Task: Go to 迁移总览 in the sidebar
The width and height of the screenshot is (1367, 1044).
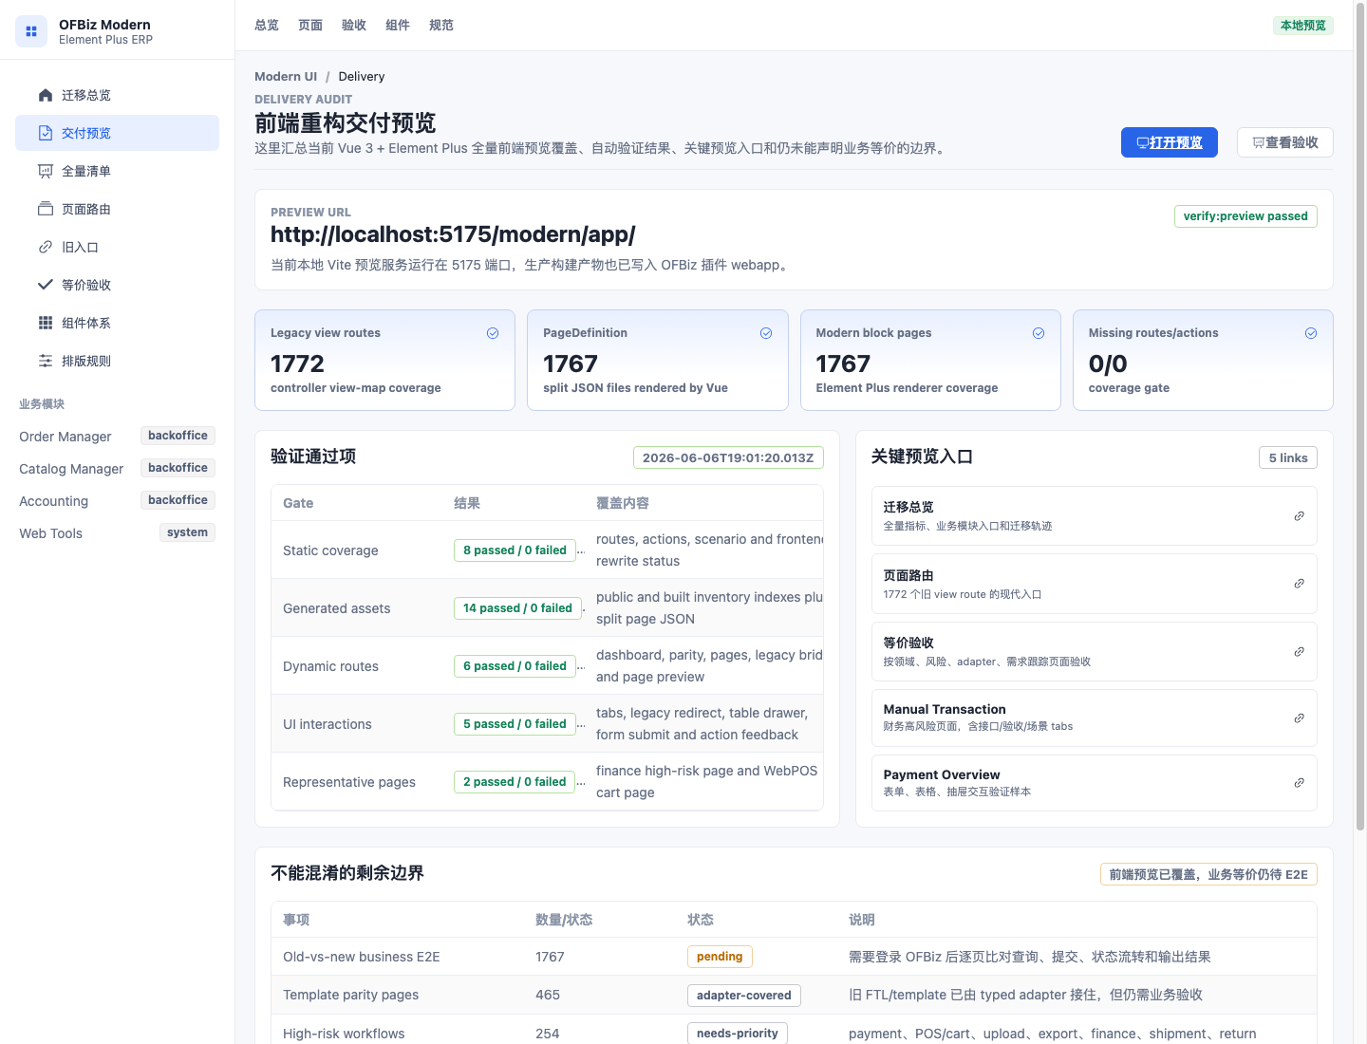Action: pyautogui.click(x=117, y=95)
